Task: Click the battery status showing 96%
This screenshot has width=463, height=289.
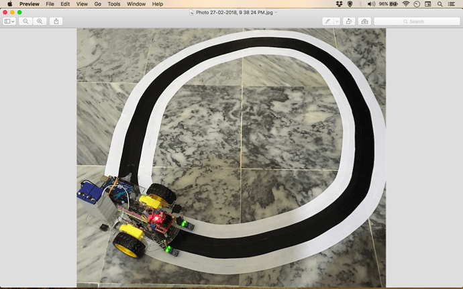Action: click(x=388, y=4)
